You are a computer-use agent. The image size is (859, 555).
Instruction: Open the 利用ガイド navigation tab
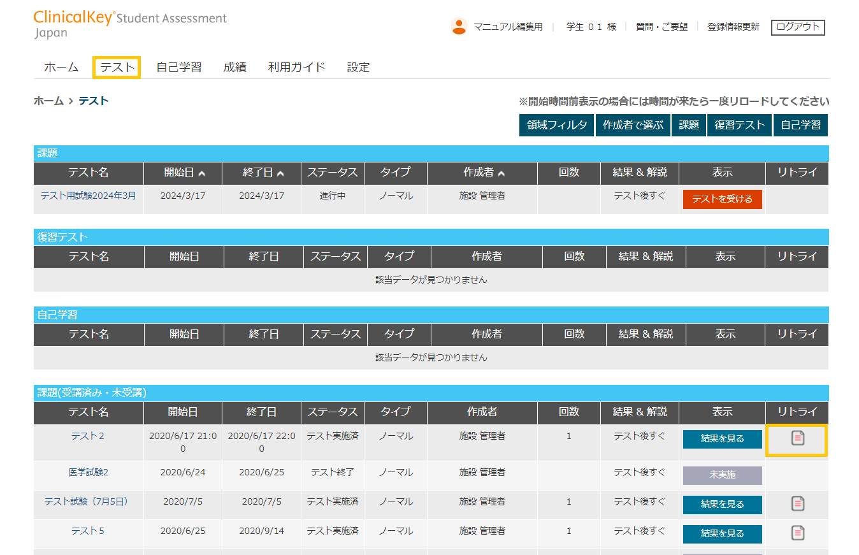point(296,67)
